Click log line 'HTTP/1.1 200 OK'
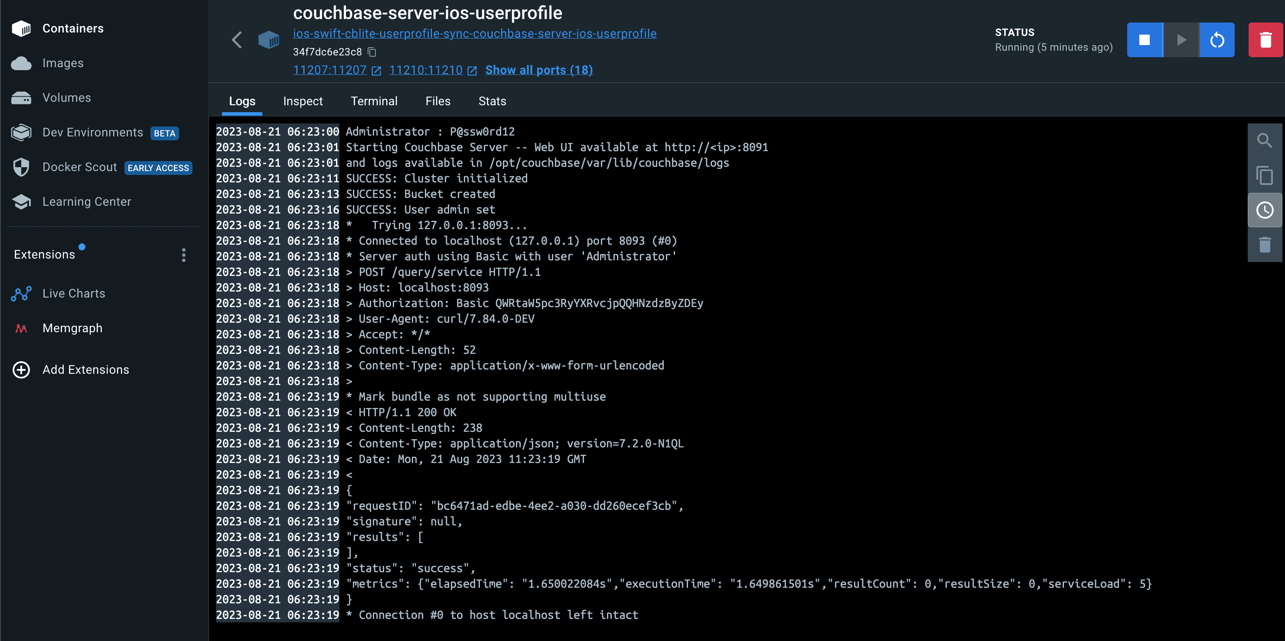The height and width of the screenshot is (641, 1285). tap(401, 412)
